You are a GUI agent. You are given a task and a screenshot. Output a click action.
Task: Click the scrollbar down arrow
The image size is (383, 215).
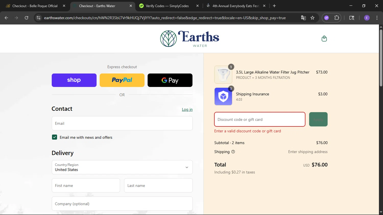(381, 212)
